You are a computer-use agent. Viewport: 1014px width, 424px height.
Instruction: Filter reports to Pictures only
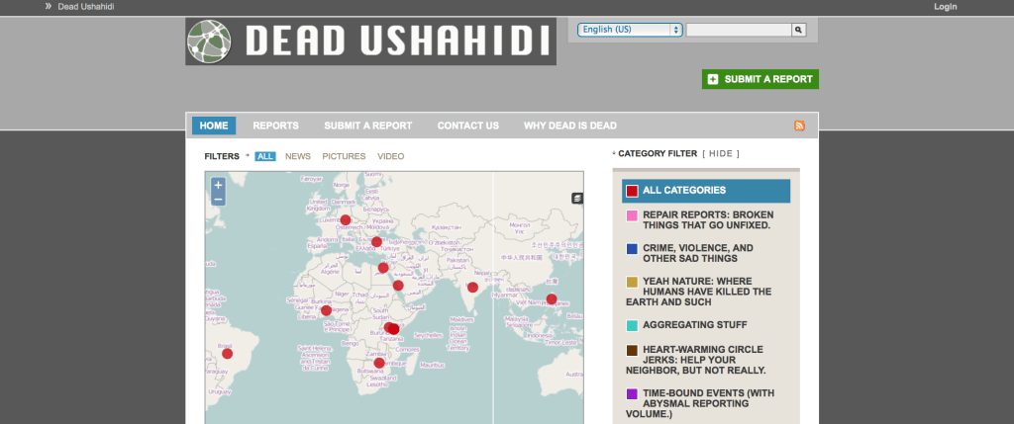click(343, 156)
